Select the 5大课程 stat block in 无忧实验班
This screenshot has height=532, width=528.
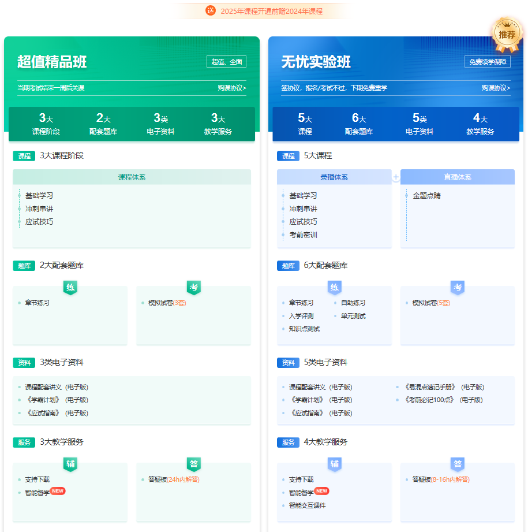pyautogui.click(x=304, y=124)
